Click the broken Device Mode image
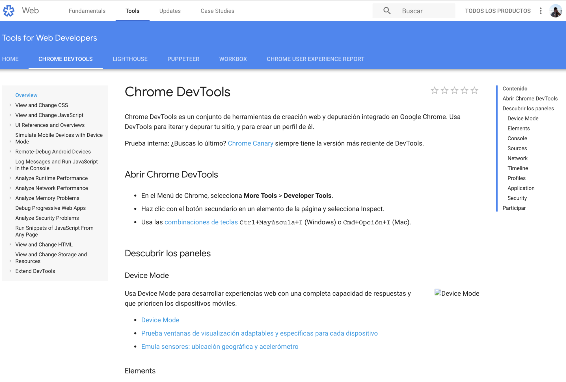 (x=457, y=293)
